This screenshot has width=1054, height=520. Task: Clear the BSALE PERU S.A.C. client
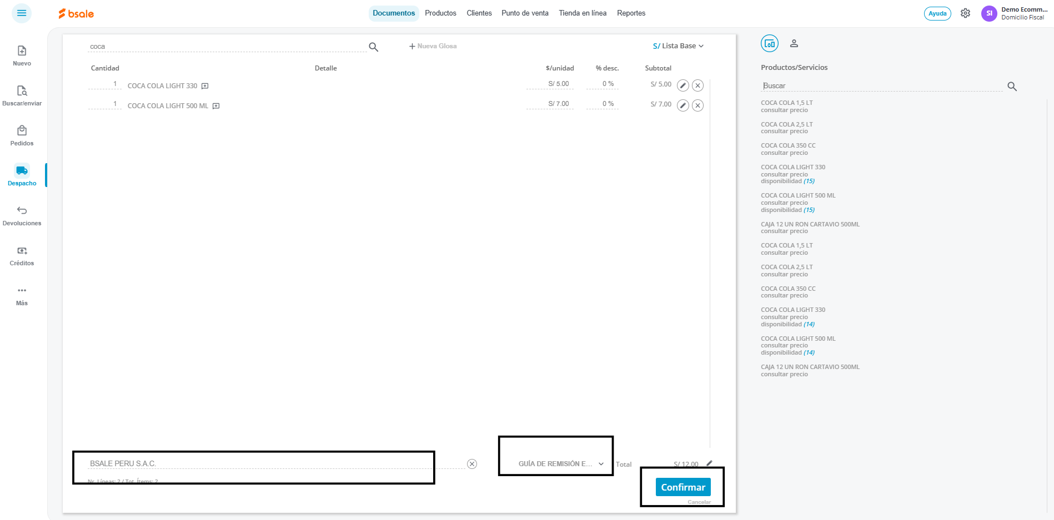472,464
